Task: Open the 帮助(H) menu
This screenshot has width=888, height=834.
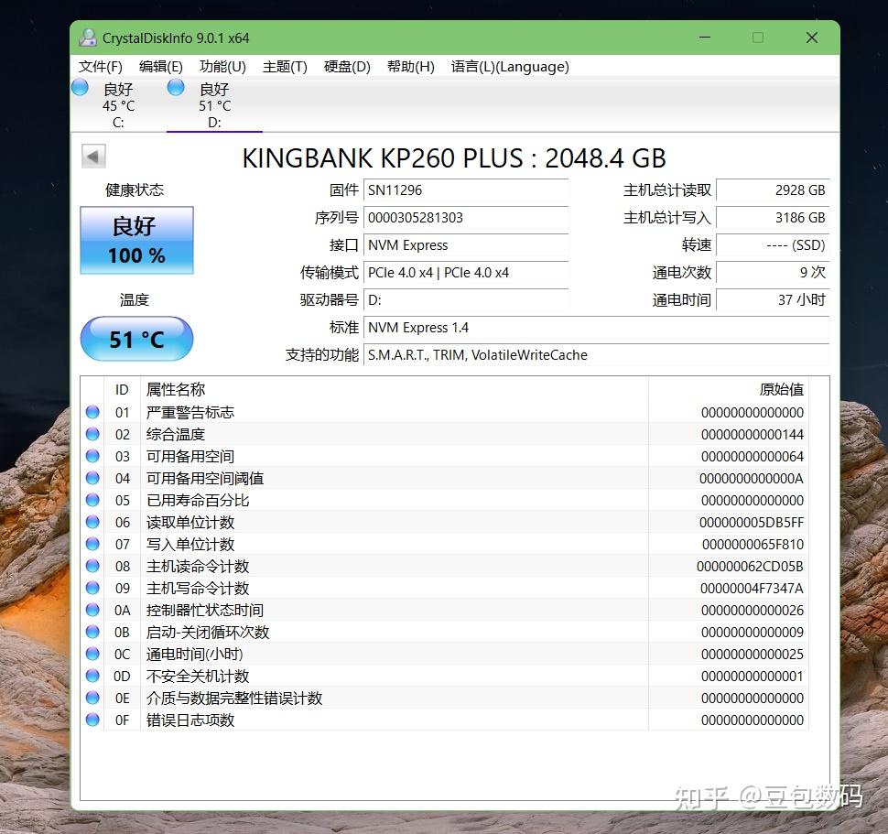Action: [x=409, y=66]
